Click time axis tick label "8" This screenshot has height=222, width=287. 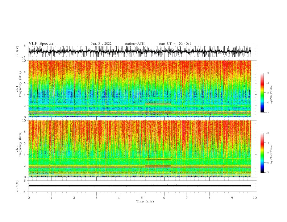click(x=209, y=198)
